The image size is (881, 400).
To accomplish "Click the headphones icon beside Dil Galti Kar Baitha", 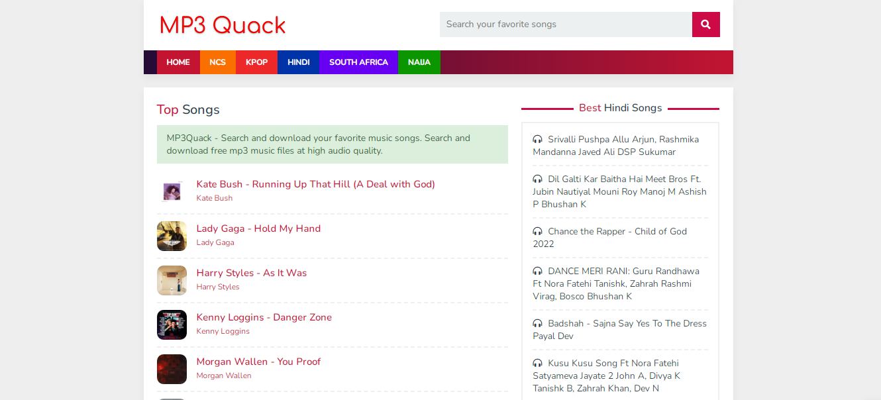I will point(537,179).
